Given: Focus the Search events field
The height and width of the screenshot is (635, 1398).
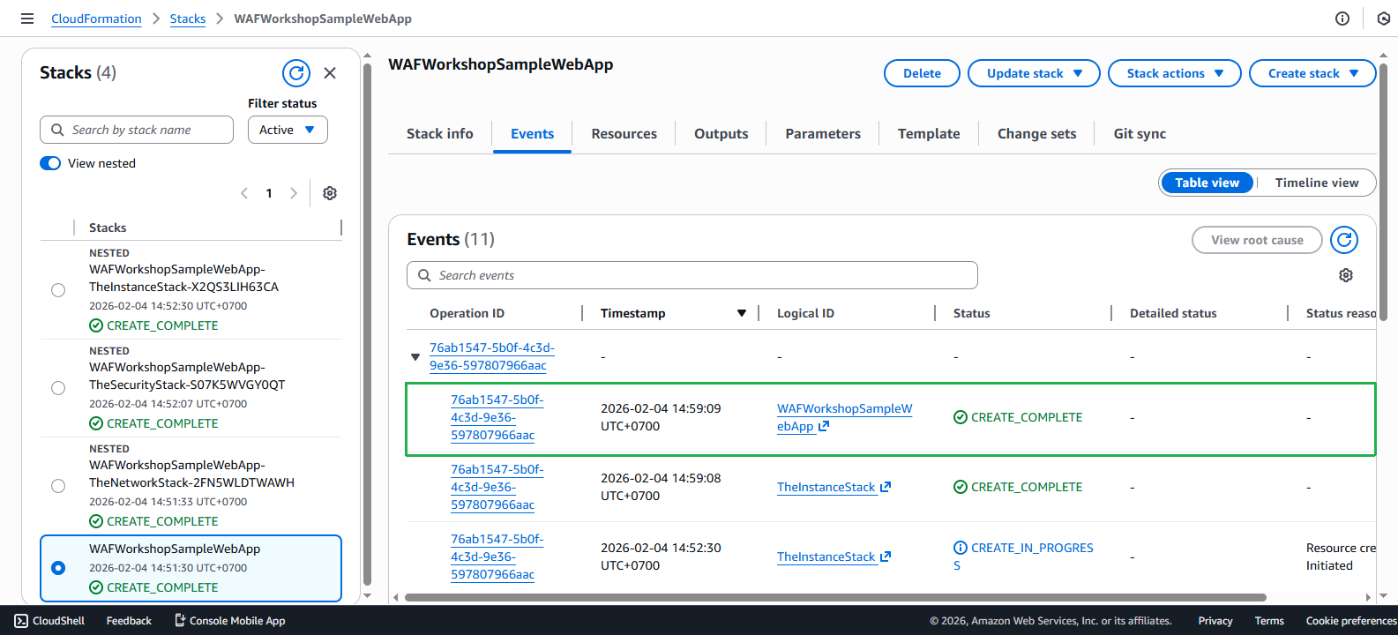Looking at the screenshot, I should (x=692, y=275).
